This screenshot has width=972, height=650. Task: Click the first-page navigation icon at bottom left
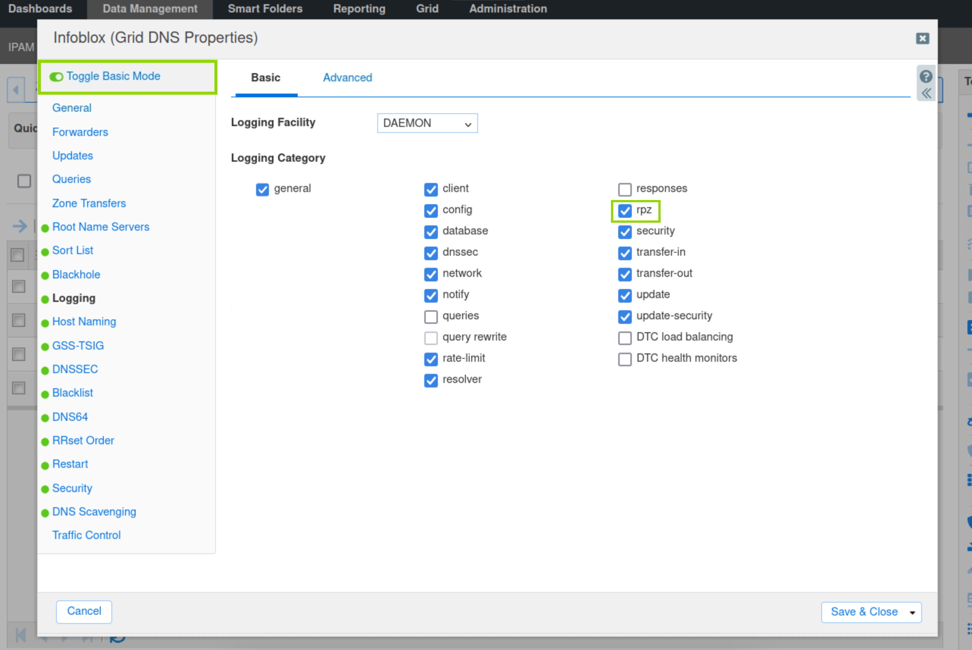point(20,635)
